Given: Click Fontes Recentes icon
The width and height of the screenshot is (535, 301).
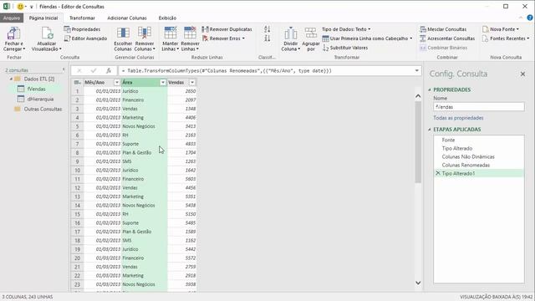Looking at the screenshot, I should tap(485, 38).
